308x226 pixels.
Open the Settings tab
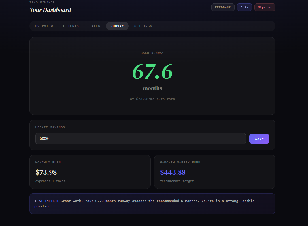point(143,26)
